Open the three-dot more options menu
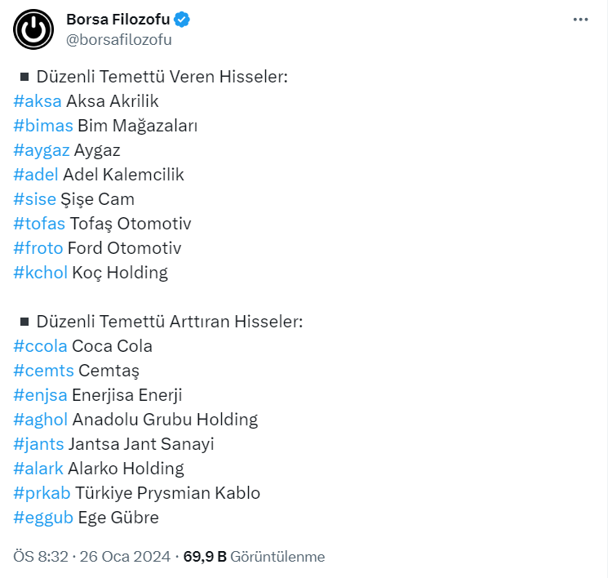The height and width of the screenshot is (578, 612). [580, 20]
